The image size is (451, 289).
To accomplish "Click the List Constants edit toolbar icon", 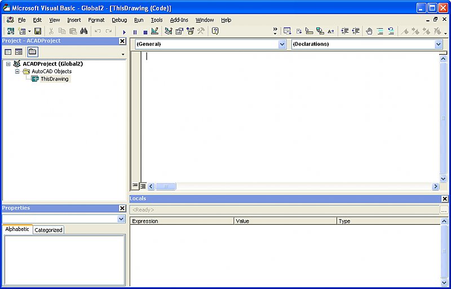I will (x=299, y=31).
